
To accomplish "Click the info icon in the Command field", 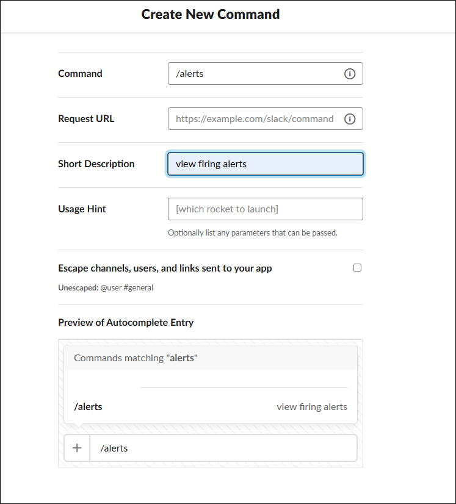I will [350, 74].
